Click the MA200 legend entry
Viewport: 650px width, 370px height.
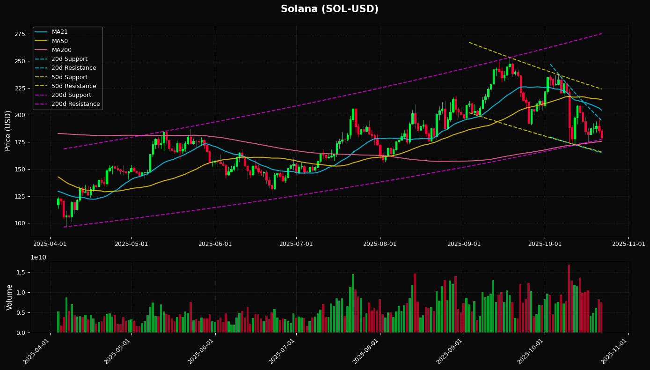[x=61, y=50]
